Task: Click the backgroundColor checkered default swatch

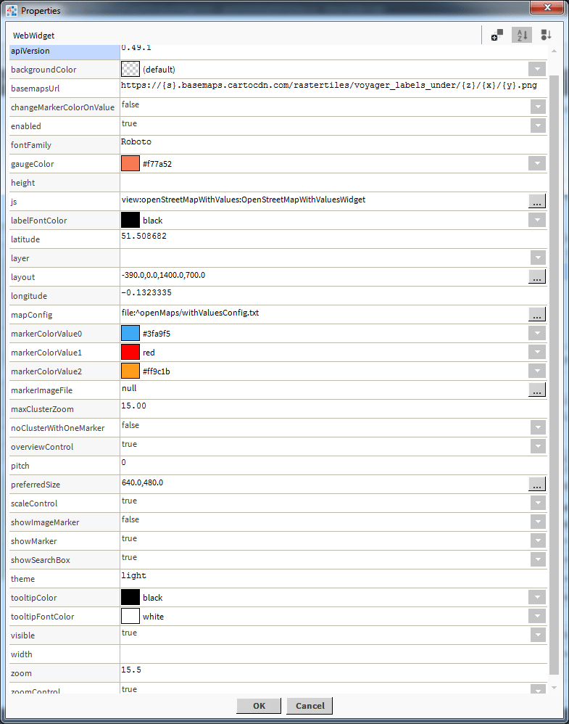Action: click(x=130, y=69)
